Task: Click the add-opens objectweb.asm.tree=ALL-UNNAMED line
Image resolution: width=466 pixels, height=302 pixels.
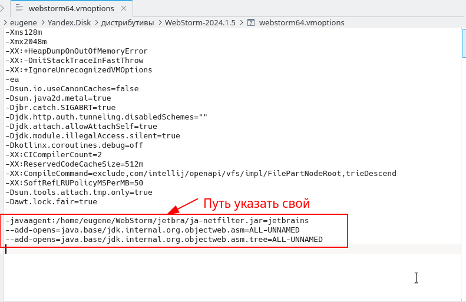Action: point(164,240)
